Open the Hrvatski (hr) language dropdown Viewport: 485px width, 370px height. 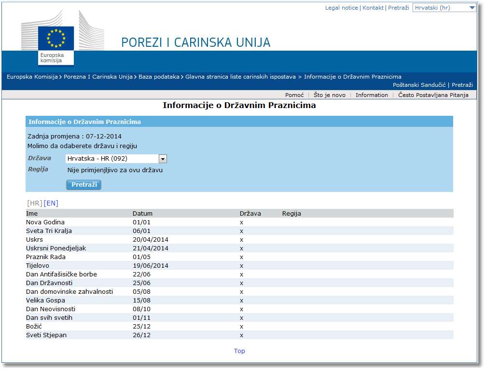point(444,8)
